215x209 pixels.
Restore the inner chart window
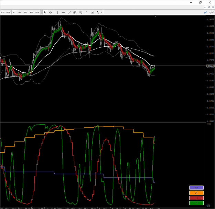tap(209, 8)
